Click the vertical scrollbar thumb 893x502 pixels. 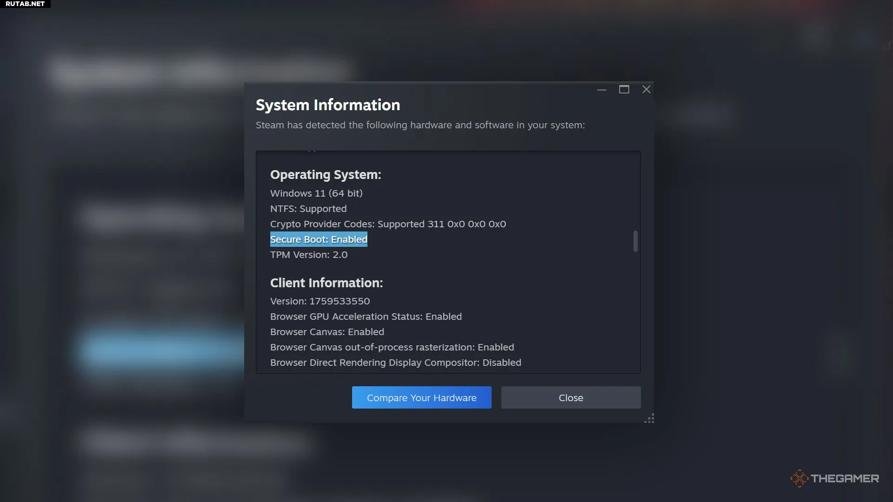(635, 241)
